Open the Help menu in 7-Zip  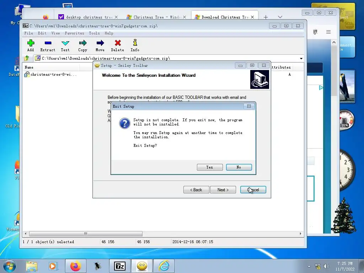pyautogui.click(x=109, y=33)
